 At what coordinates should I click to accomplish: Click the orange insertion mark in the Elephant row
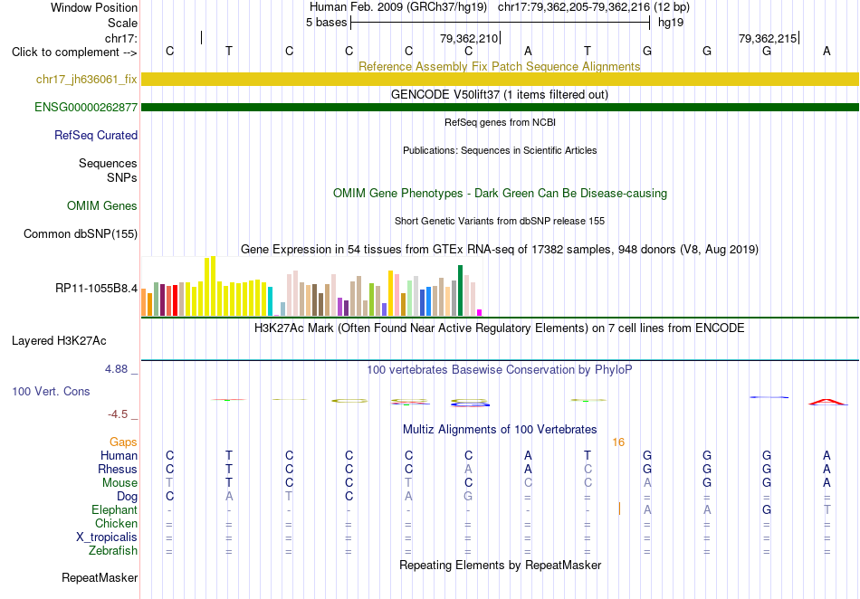[x=619, y=509]
